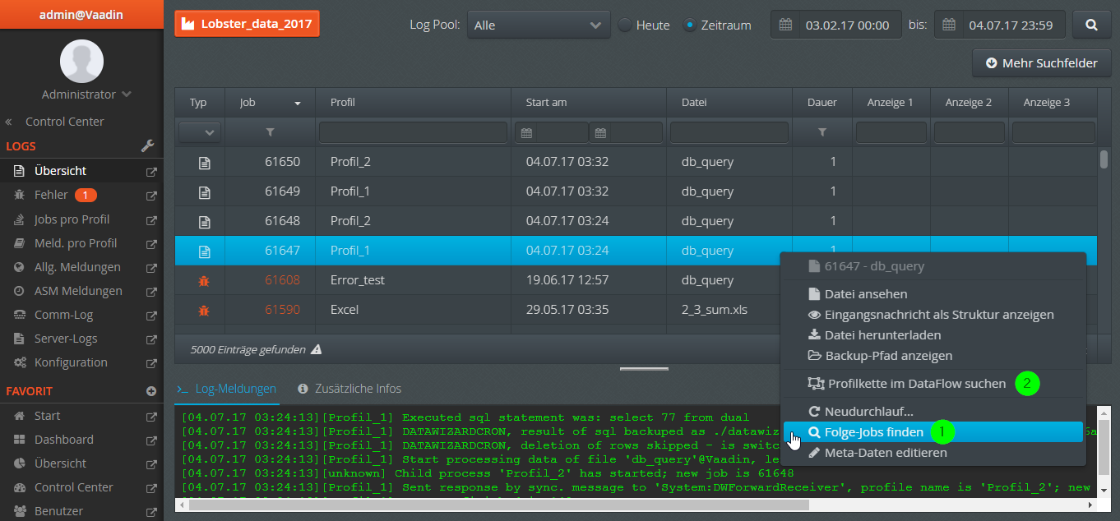Open Benutzer in the Favorit list
Image resolution: width=1120 pixels, height=521 pixels.
pos(58,510)
